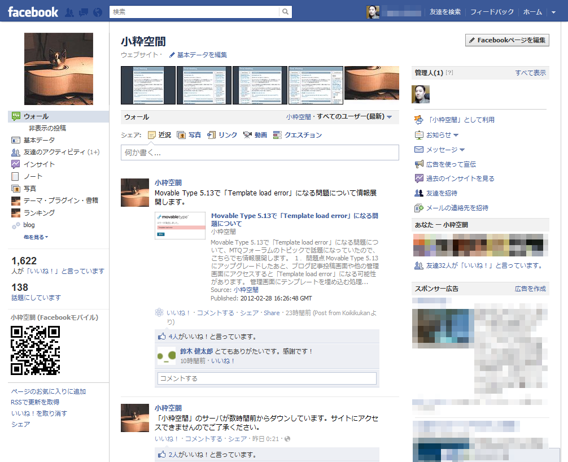Select the クエスチョン question share option
This screenshot has width=568, height=462.
point(298,135)
